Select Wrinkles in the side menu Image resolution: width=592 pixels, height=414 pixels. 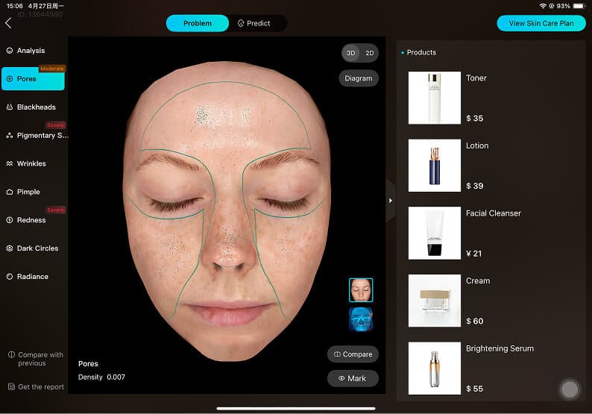pos(33,163)
